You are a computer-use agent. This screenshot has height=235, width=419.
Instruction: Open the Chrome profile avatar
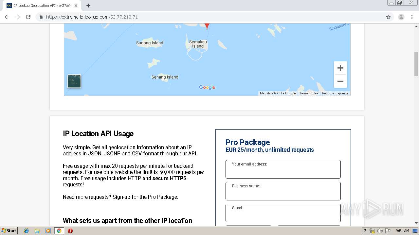401,17
